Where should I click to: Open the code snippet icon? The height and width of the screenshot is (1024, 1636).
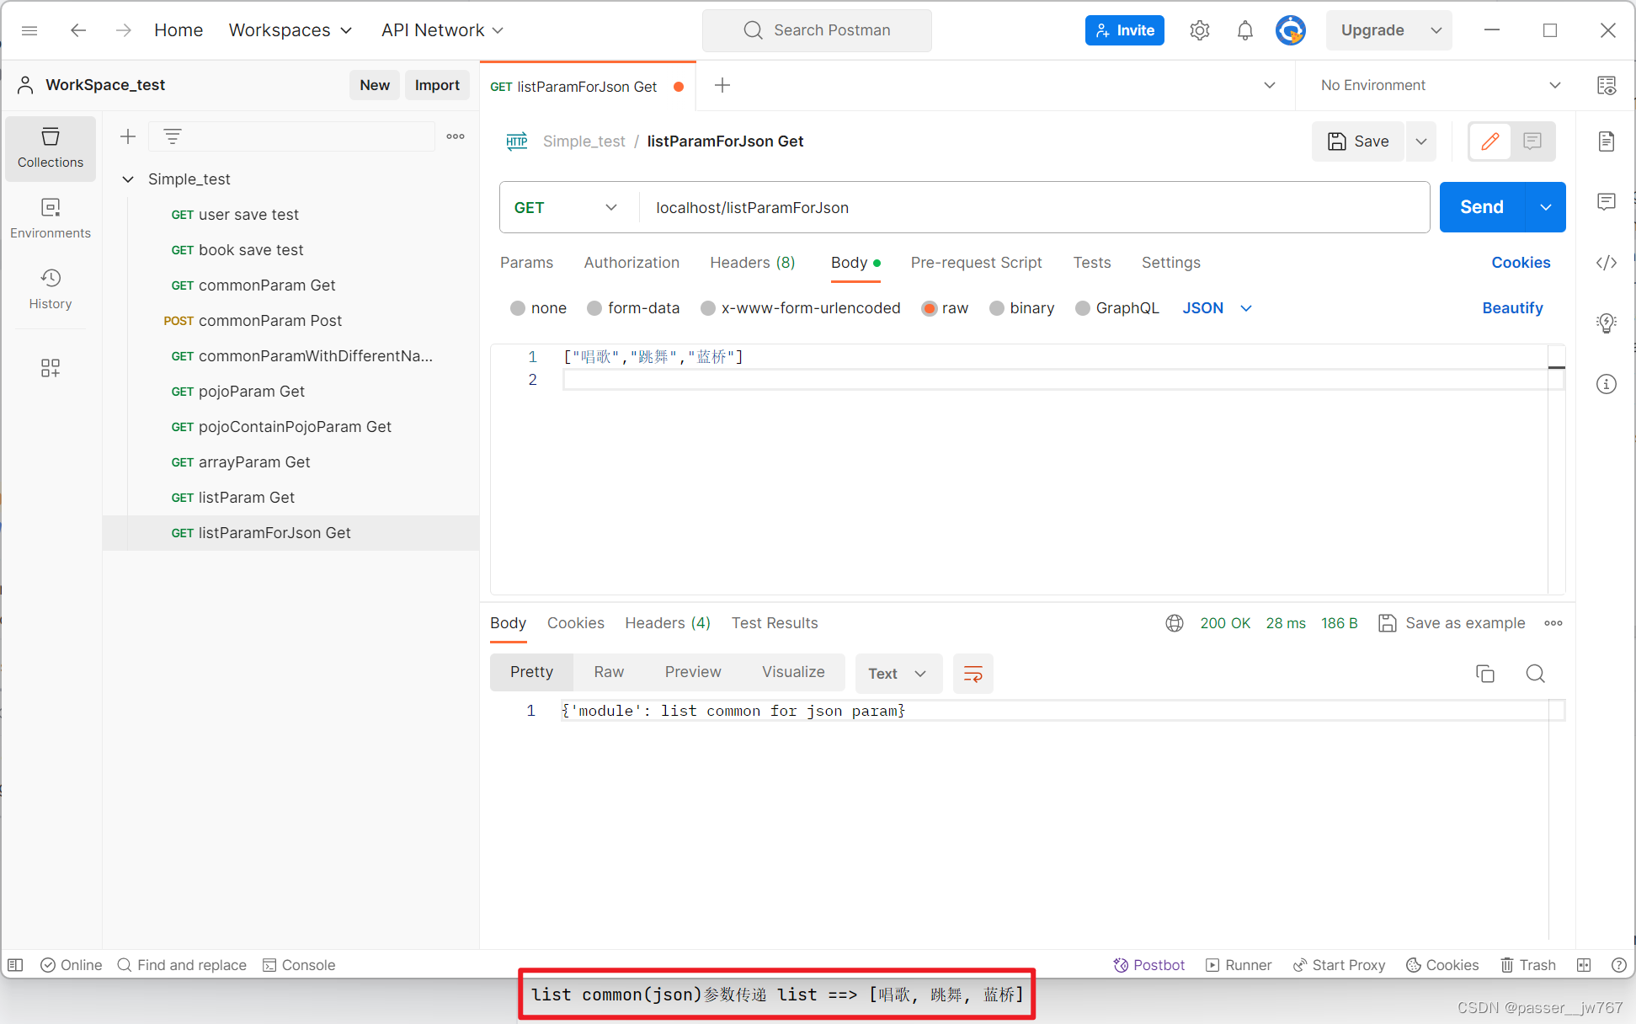pos(1607,263)
